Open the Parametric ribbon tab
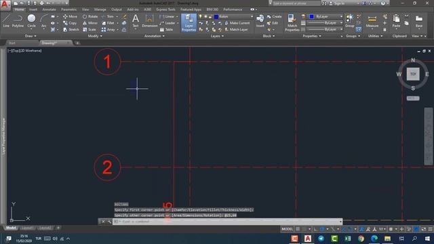 69,9
